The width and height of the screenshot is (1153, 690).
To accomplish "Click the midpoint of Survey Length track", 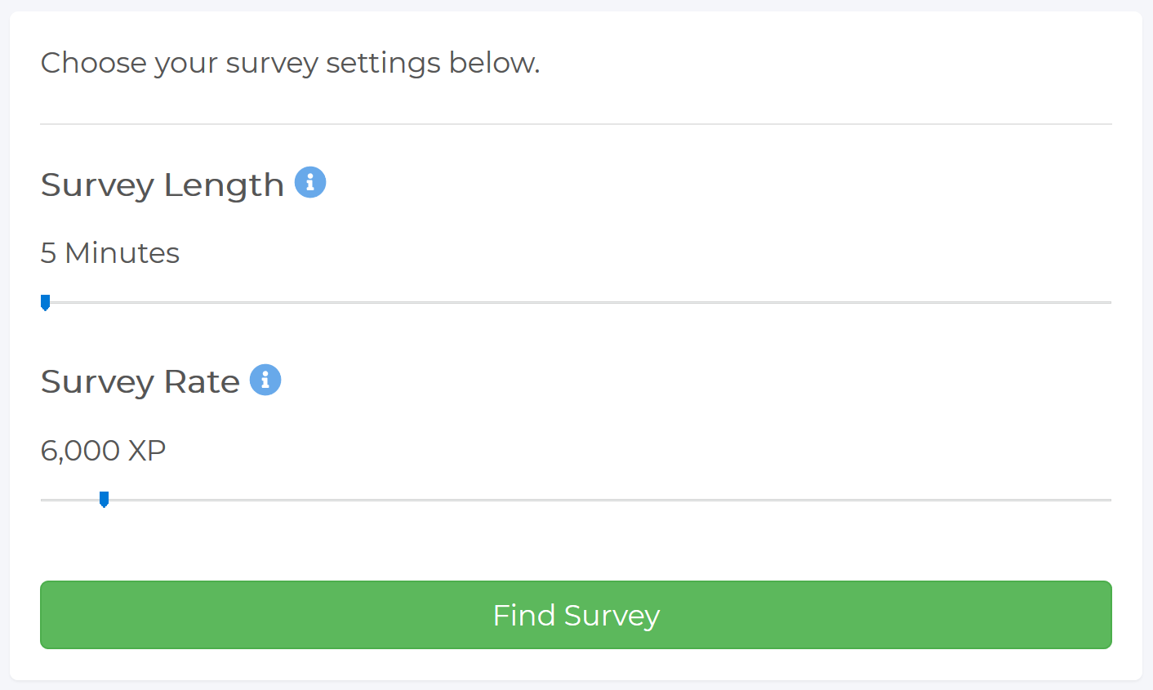I will pos(576,303).
